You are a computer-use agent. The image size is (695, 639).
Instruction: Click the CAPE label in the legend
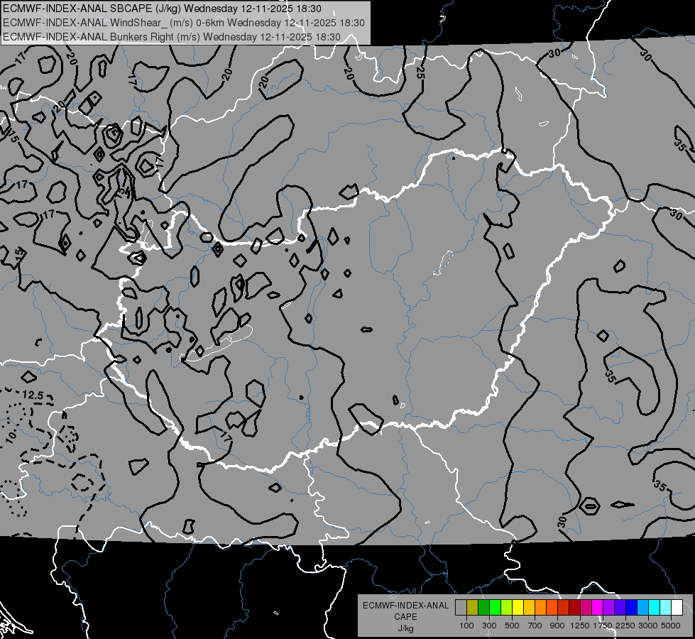pyautogui.click(x=405, y=616)
